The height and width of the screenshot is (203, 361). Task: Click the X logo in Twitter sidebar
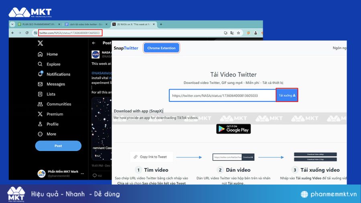[x=40, y=43]
